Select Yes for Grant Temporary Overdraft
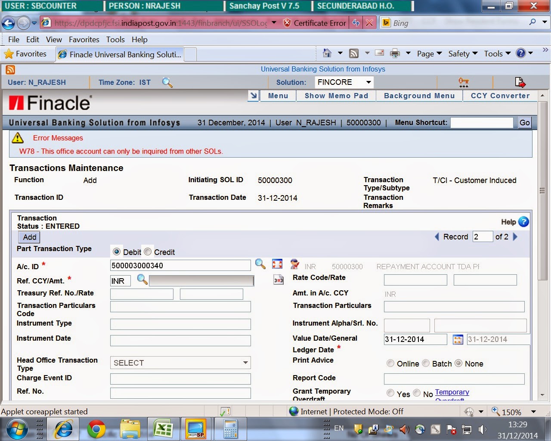This screenshot has height=441, width=551. [390, 393]
